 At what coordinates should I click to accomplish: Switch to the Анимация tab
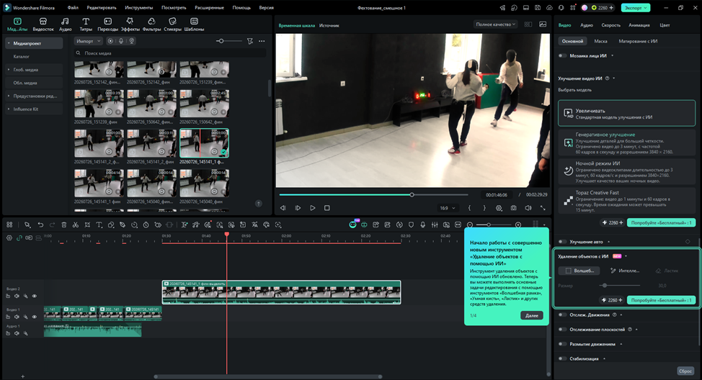[x=639, y=25]
